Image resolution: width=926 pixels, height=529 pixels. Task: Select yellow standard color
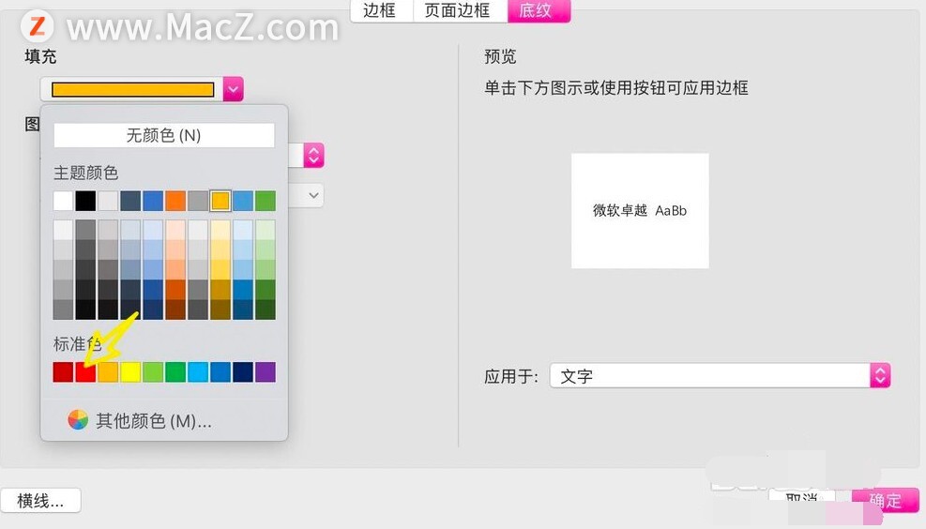pyautogui.click(x=130, y=372)
